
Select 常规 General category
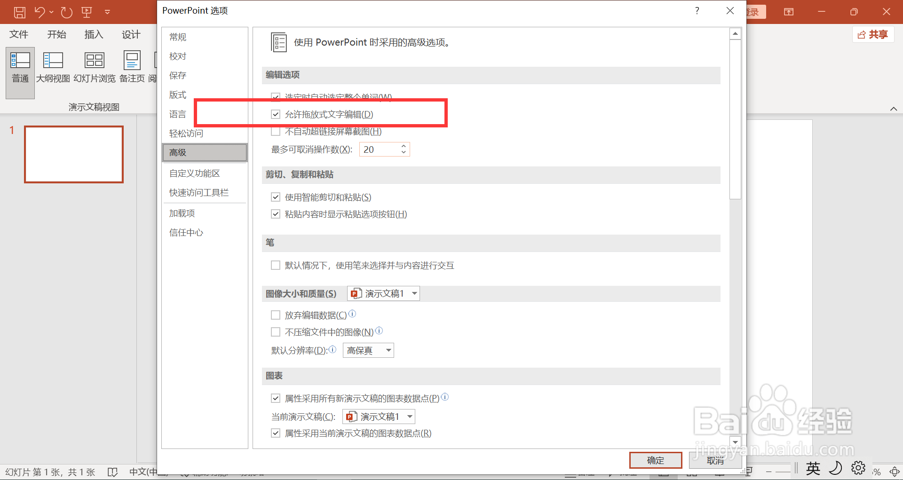point(205,37)
